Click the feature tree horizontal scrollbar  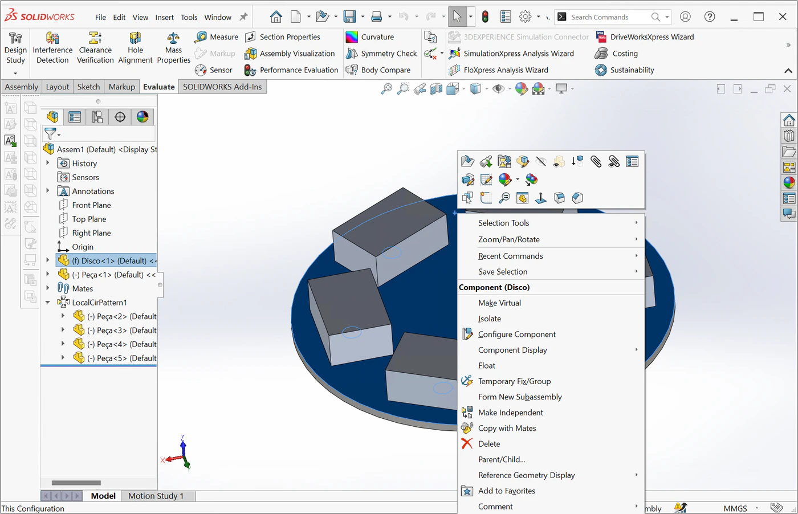[76, 483]
